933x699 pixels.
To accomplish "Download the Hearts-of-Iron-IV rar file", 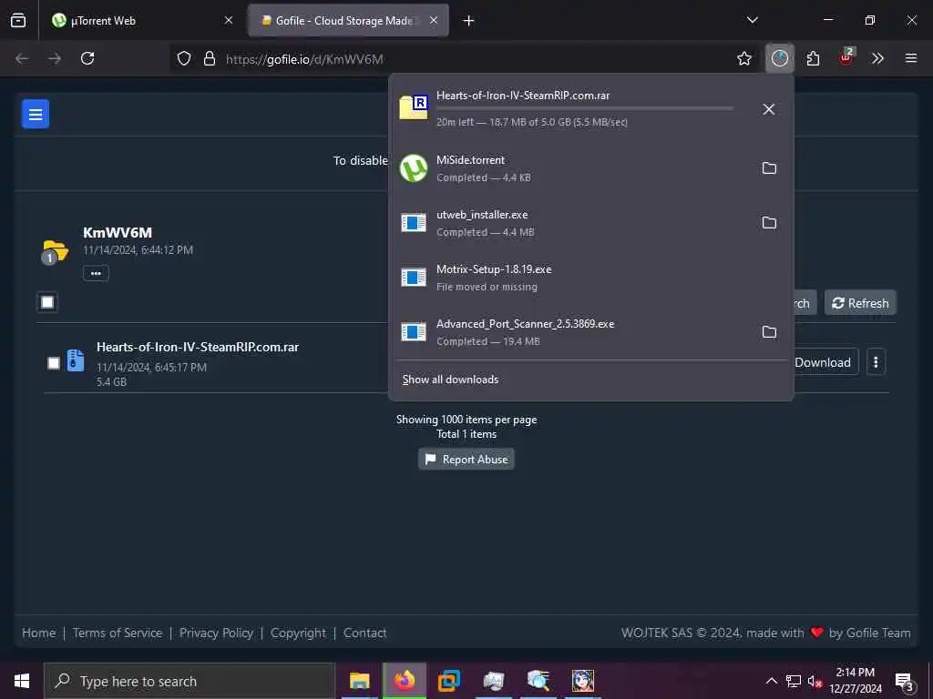I will point(825,362).
